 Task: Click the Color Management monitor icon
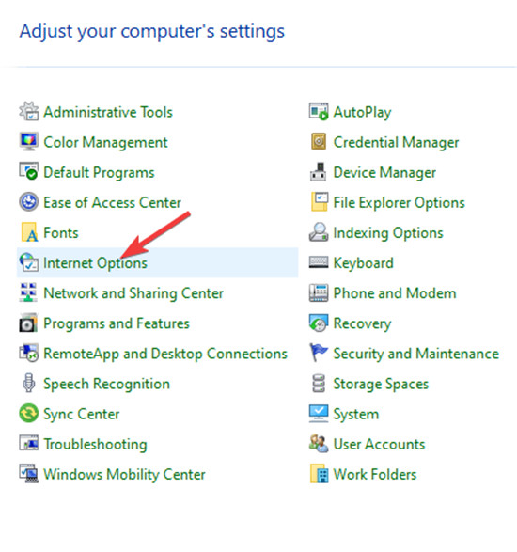click(x=29, y=142)
